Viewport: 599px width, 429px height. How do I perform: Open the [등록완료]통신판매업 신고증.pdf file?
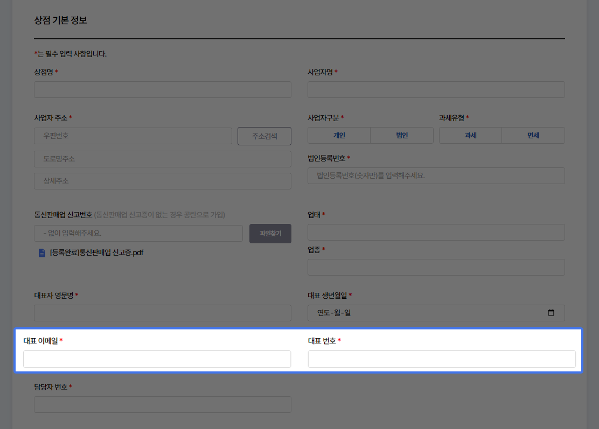96,252
